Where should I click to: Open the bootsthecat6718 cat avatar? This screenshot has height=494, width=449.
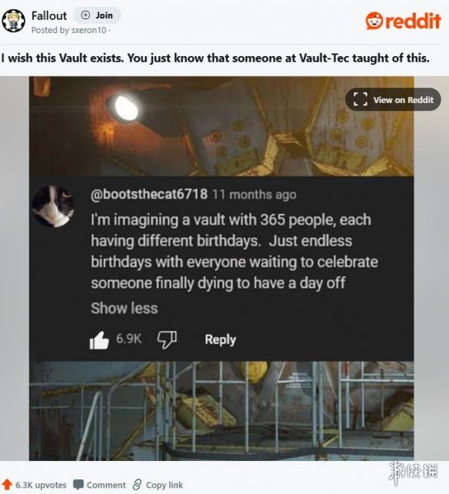tap(53, 206)
